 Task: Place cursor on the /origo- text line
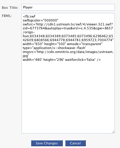pos(29,32)
